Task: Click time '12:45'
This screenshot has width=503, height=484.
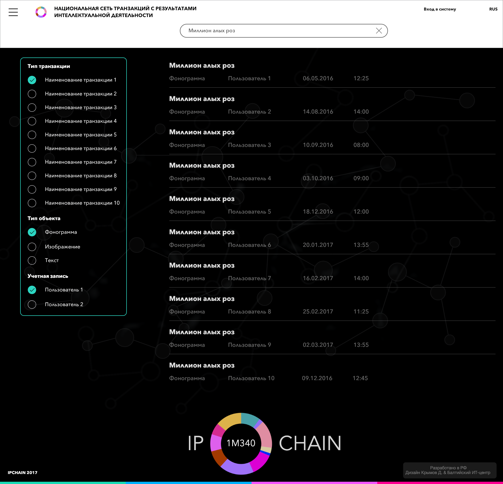Action: tap(360, 378)
